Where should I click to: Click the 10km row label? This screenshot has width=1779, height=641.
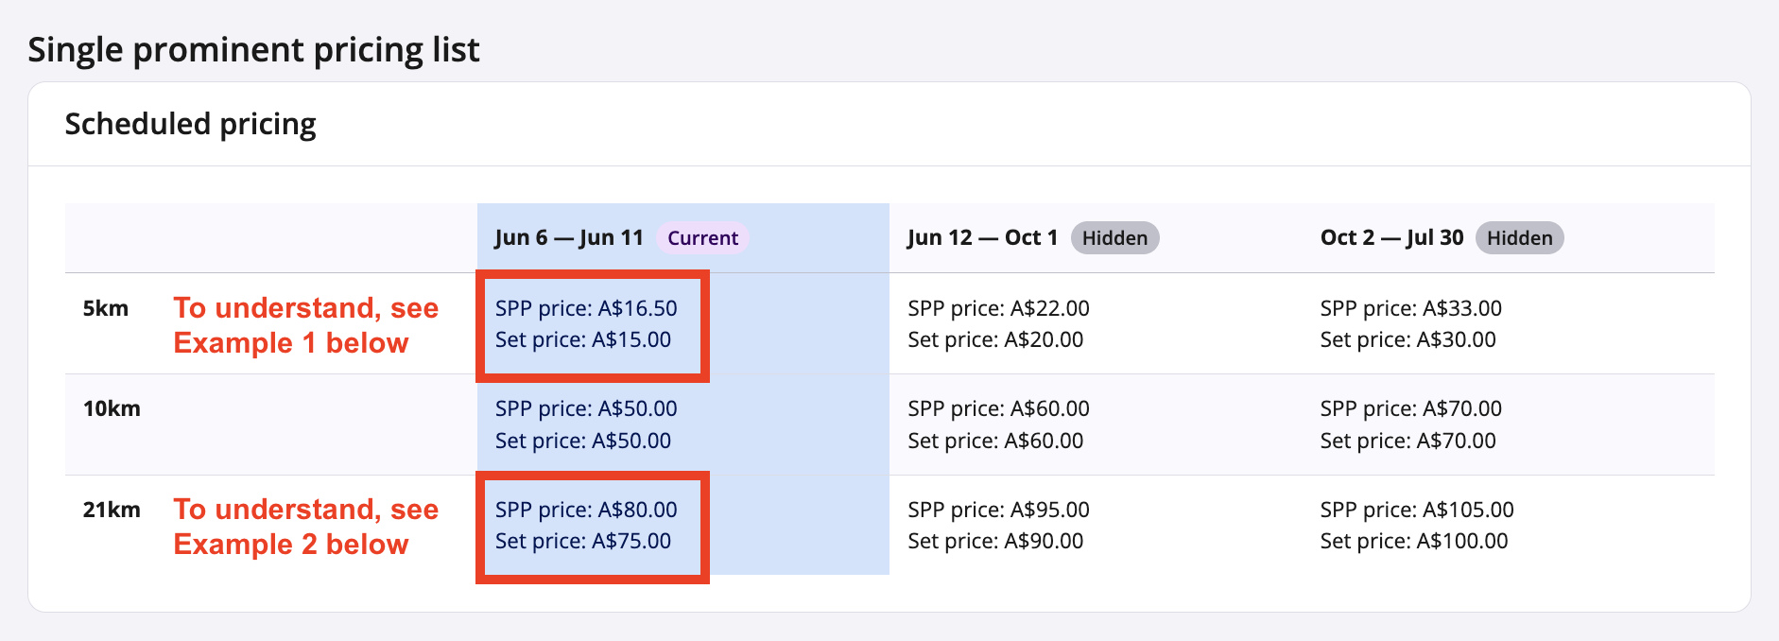[112, 409]
